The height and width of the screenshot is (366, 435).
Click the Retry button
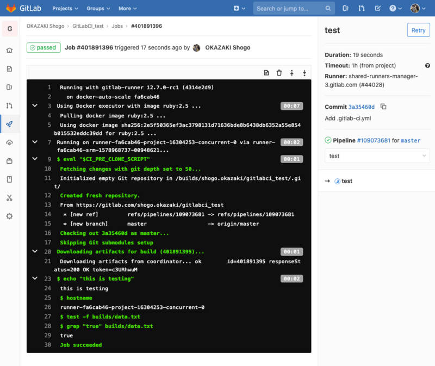[418, 30]
